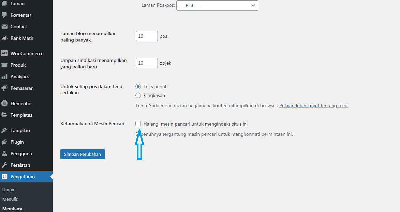
Task: Click the syndication feed objek count field
Action: tap(147, 63)
